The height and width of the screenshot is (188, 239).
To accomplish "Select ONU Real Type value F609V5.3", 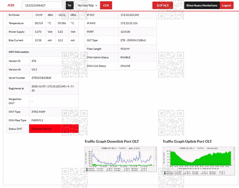I will 37,120.
